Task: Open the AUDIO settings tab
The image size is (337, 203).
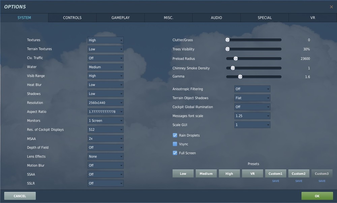Action: [216, 18]
